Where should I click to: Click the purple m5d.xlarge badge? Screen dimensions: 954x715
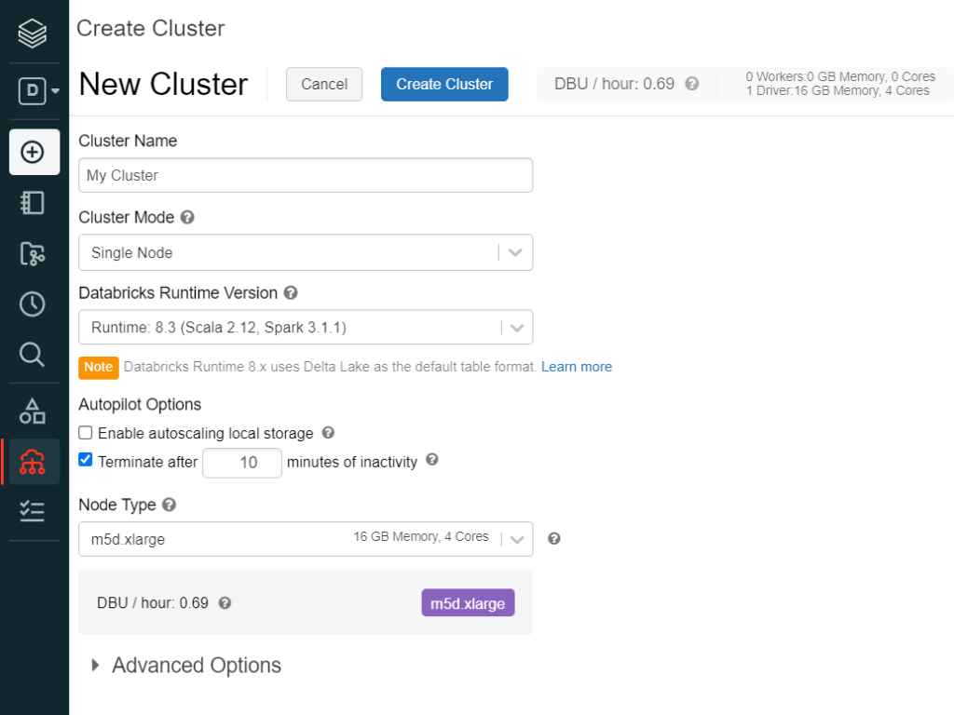[x=468, y=602]
